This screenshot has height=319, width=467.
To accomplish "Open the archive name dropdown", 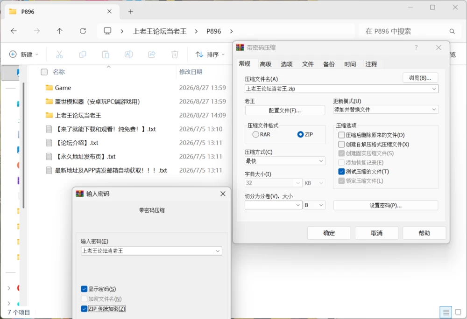I will tap(434, 89).
